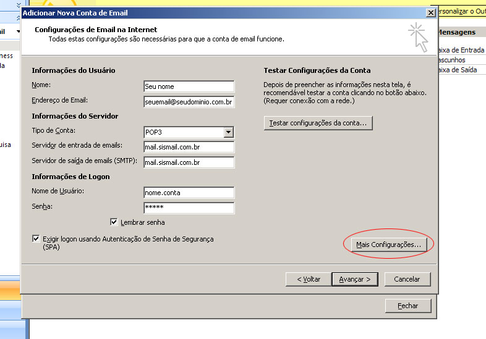Click the Nome de Usuário field
This screenshot has height=339, width=486.
click(x=189, y=193)
